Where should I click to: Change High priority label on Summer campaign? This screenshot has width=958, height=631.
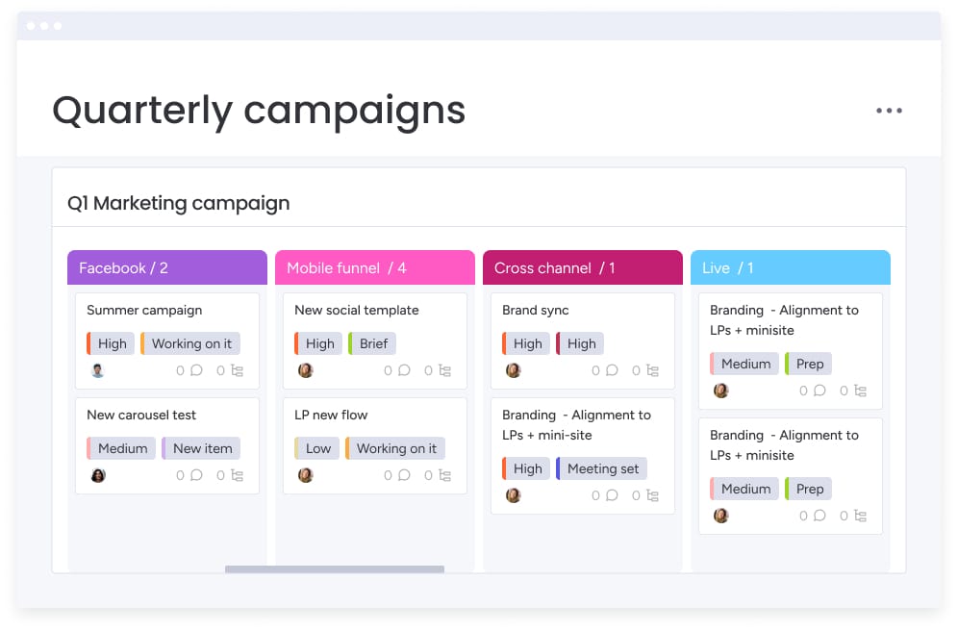[x=108, y=343]
